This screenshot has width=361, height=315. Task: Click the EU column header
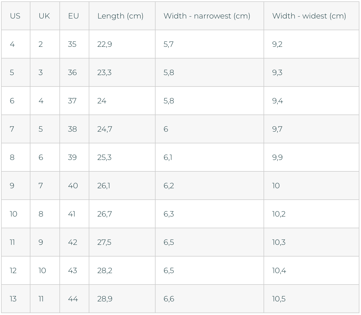pyautogui.click(x=74, y=16)
